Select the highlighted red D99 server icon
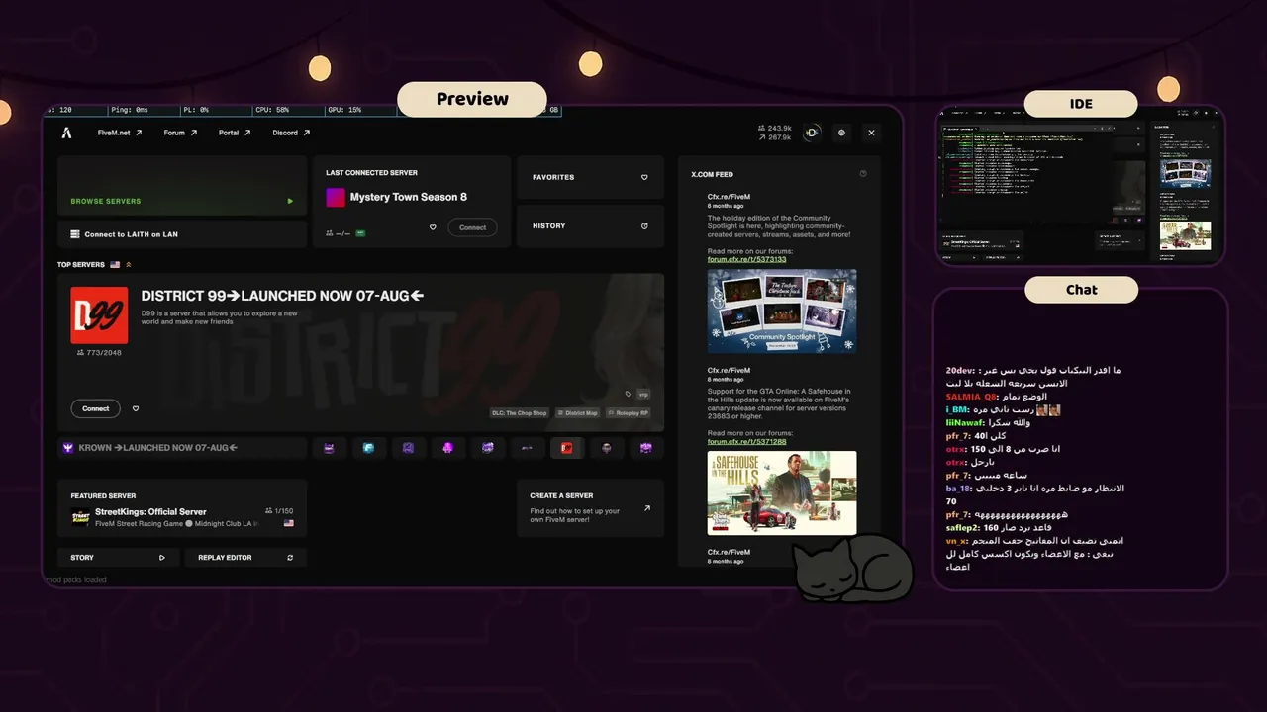Image resolution: width=1267 pixels, height=712 pixels. pyautogui.click(x=567, y=448)
